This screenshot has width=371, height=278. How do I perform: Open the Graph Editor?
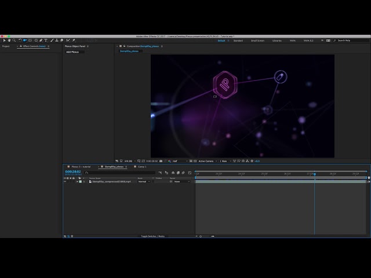pos(190,173)
